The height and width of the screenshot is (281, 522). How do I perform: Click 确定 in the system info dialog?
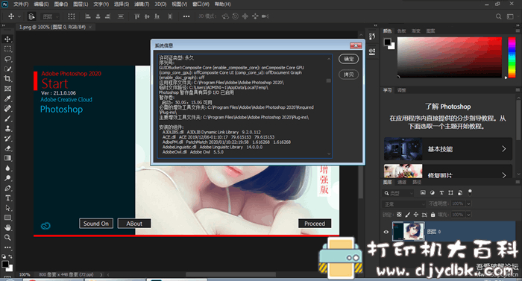click(348, 59)
